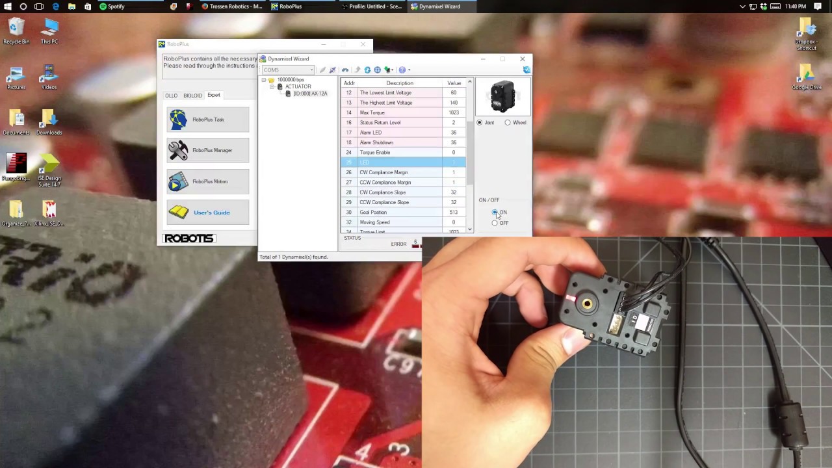832x468 pixels.
Task: Select the Alarm Shutdown row
Action: pos(404,142)
